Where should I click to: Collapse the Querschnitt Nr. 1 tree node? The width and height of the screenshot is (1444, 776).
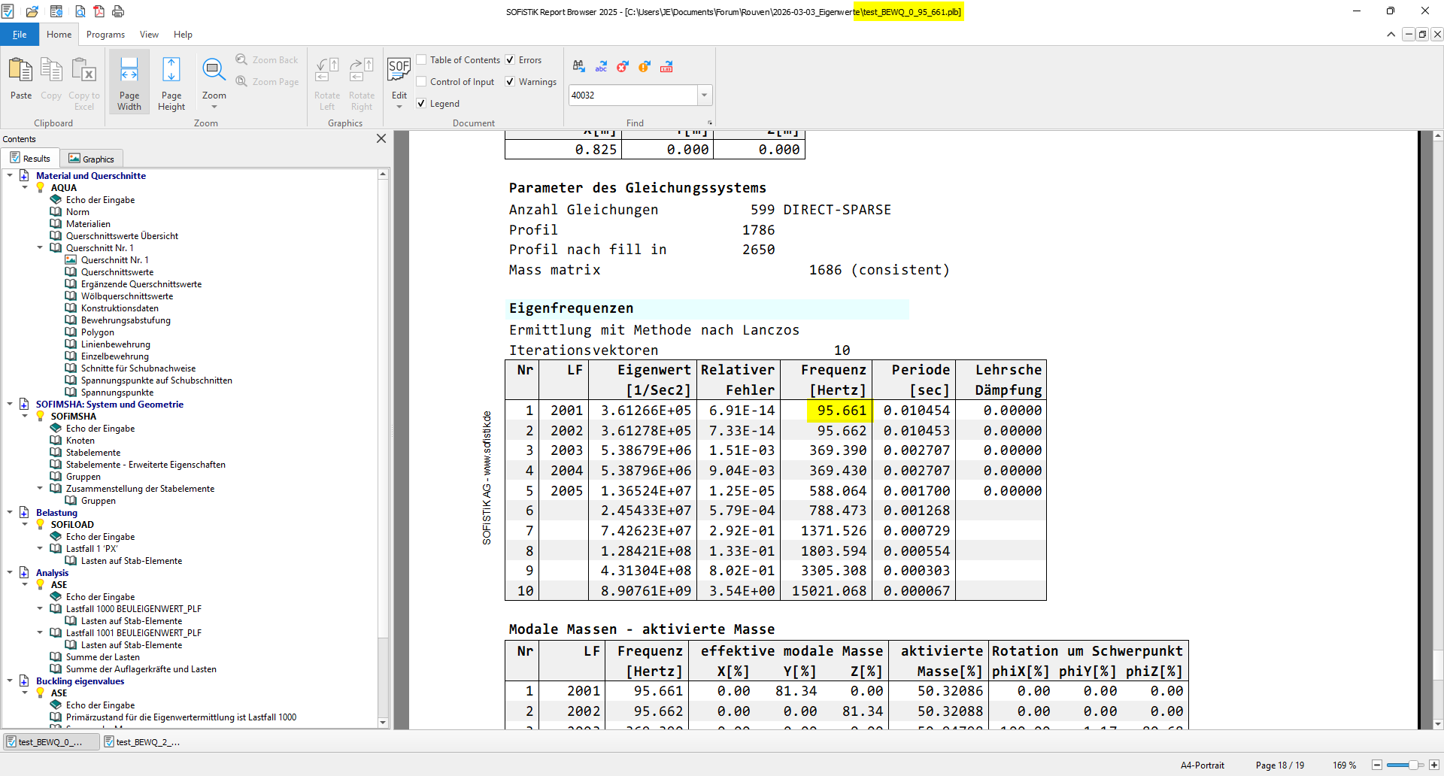coord(40,247)
